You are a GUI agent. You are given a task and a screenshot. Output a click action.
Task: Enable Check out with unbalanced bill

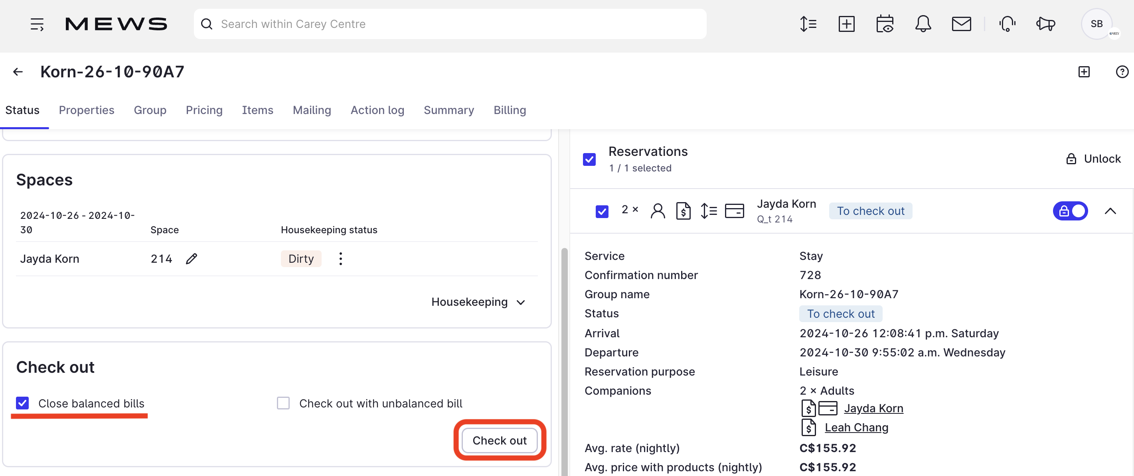click(283, 403)
